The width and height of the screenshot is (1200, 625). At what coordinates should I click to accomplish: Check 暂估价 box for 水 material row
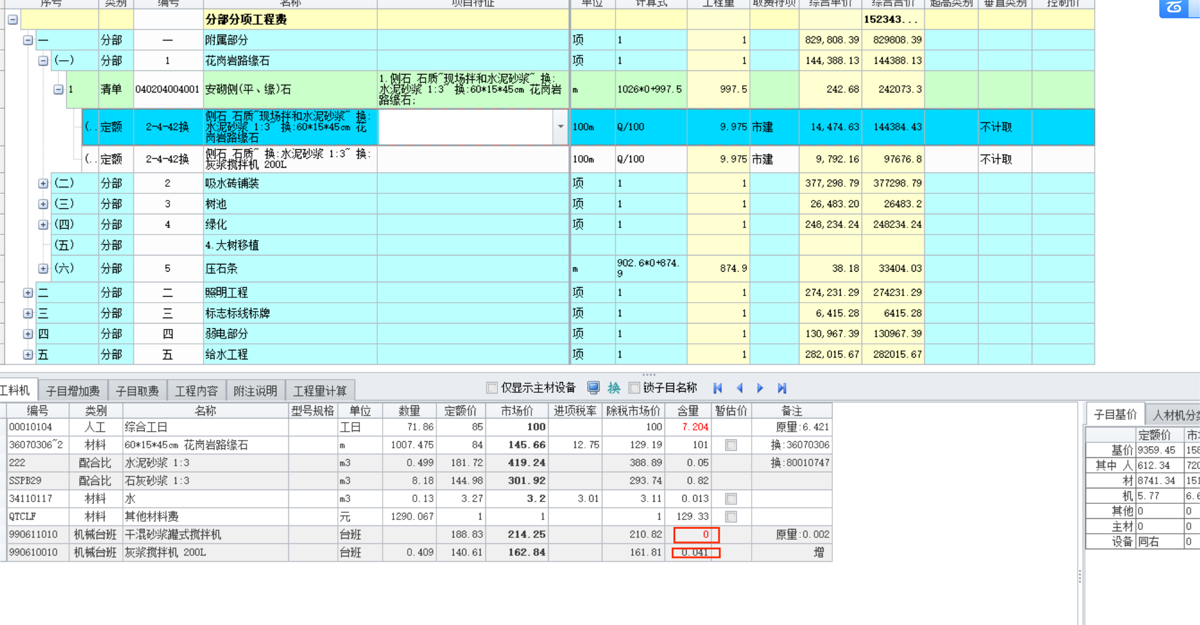point(731,498)
